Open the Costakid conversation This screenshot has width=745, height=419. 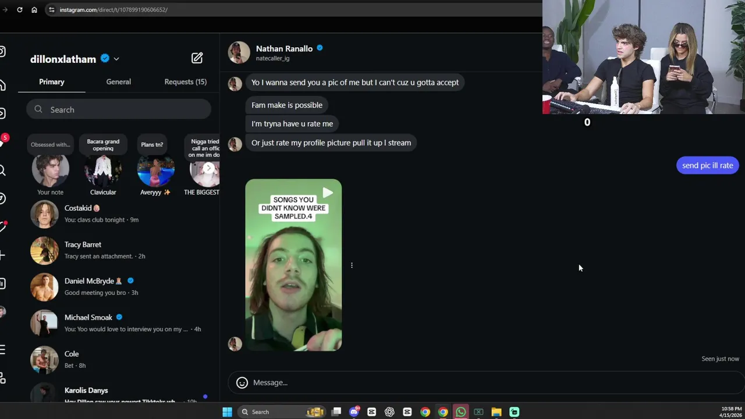(x=119, y=214)
